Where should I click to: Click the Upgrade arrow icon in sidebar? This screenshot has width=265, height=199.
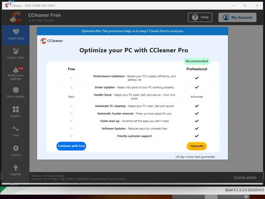tap(16, 168)
